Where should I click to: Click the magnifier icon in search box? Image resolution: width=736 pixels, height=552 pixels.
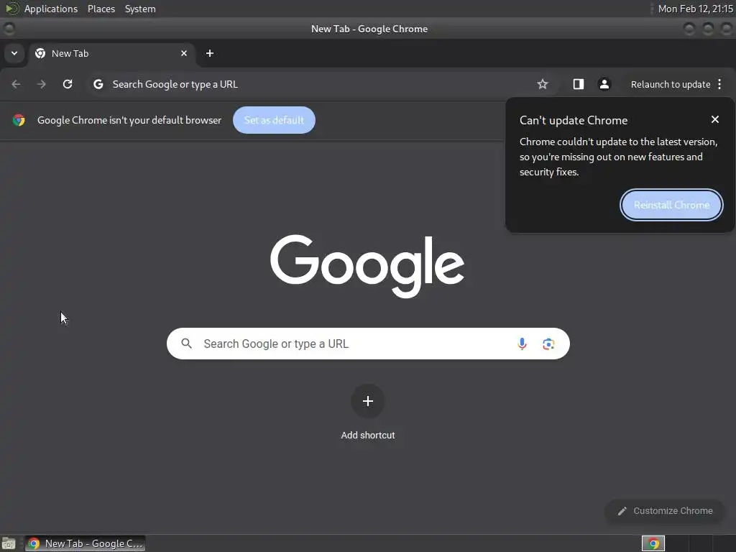pos(186,344)
